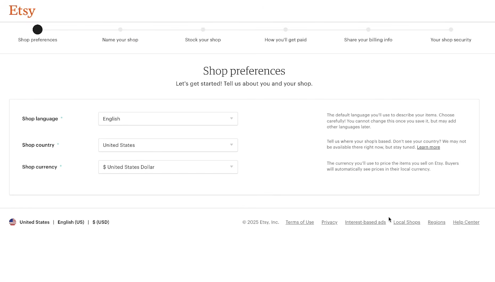Select the Name your shop step label
Image resolution: width=495 pixels, height=282 pixels.
[120, 40]
